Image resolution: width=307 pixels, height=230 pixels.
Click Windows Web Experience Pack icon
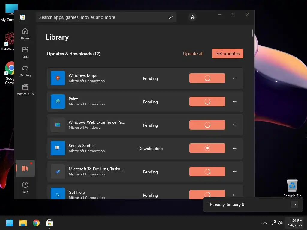point(58,125)
